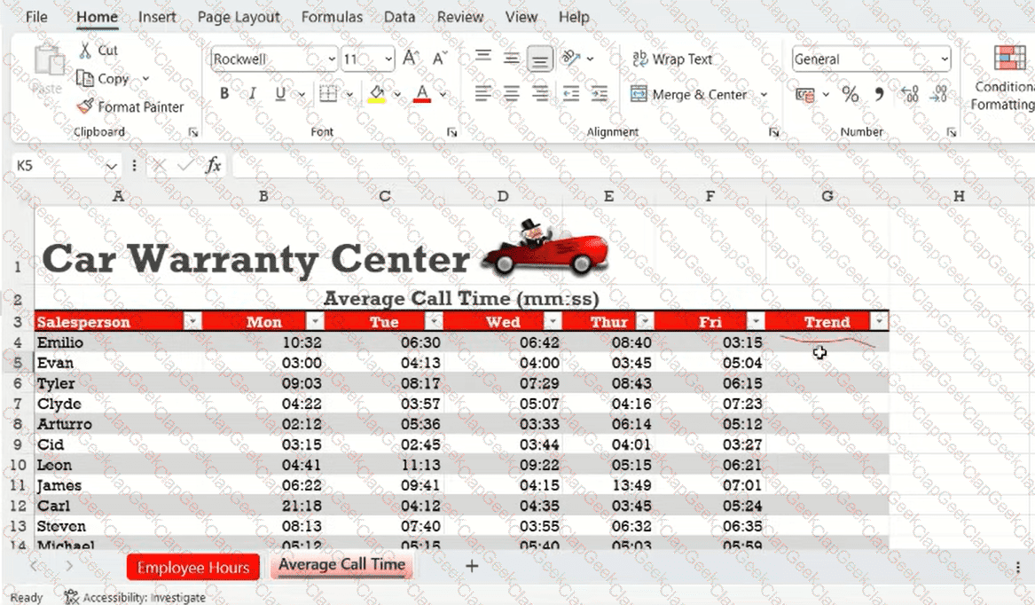Click the Percent Style icon
The image size is (1035, 605).
click(x=850, y=94)
